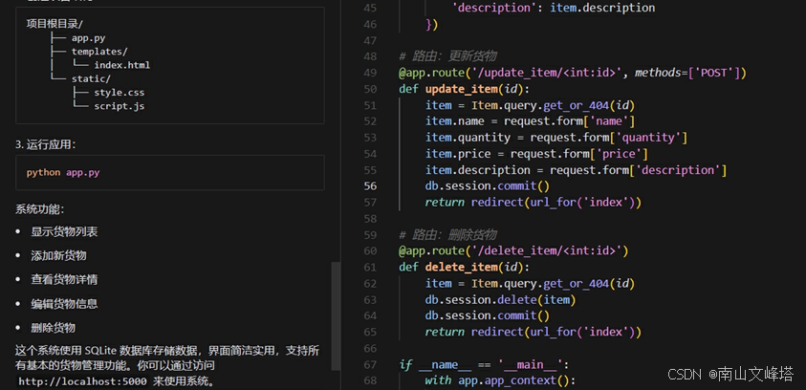Screen dimensions: 806x390
Task: Click the comment '# 路由: 删除货物'
Action: [x=447, y=235]
